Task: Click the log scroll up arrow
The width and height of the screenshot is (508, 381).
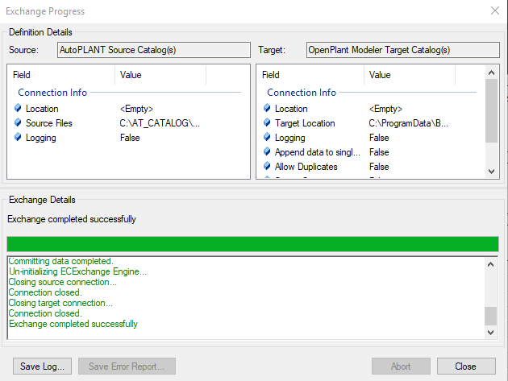Action: point(490,264)
